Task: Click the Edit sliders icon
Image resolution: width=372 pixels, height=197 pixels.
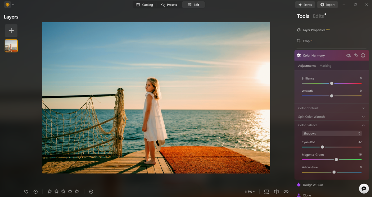Action: [x=189, y=5]
